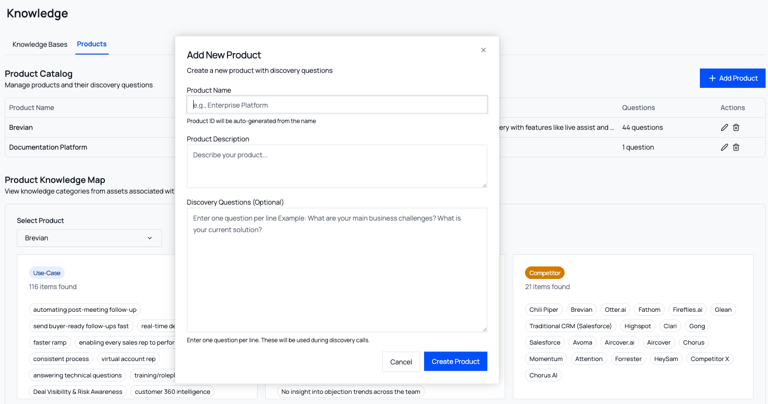The image size is (768, 404).
Task: Select the answering technical questions tag
Action: (77, 376)
